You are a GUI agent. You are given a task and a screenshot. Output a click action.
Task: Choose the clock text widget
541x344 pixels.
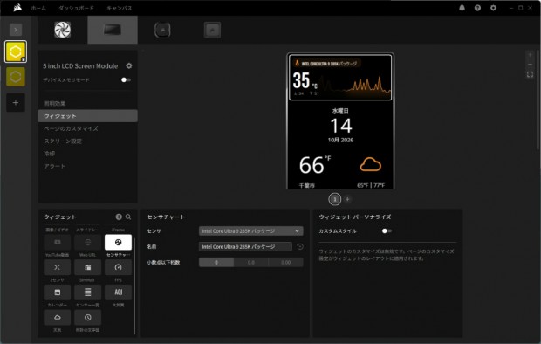click(87, 318)
